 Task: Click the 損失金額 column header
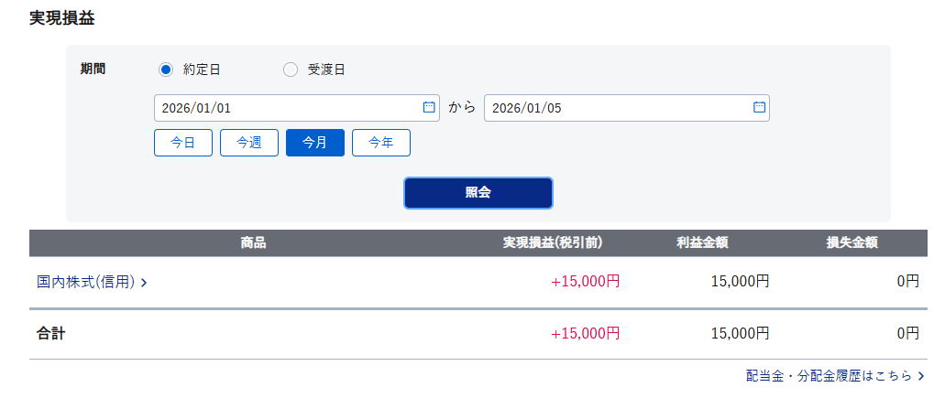pyautogui.click(x=852, y=243)
